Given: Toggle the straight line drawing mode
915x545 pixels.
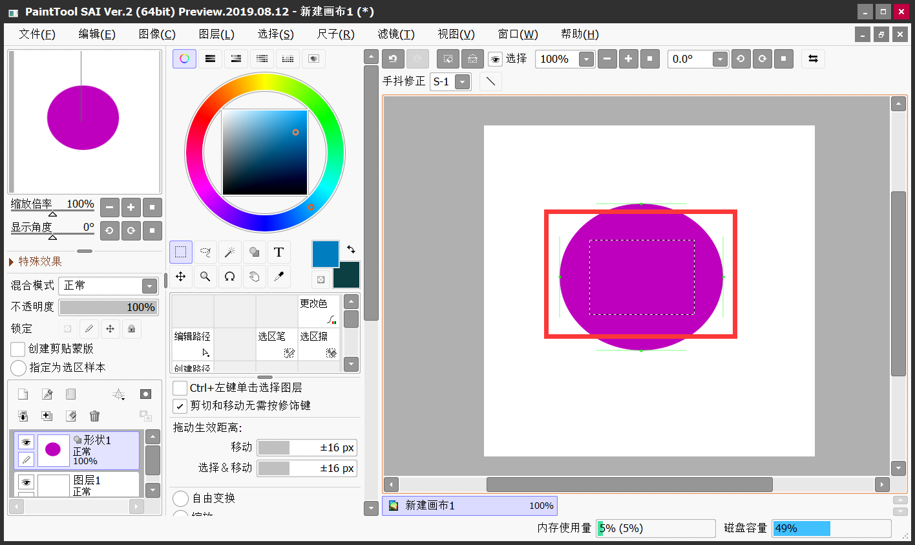Looking at the screenshot, I should point(490,81).
